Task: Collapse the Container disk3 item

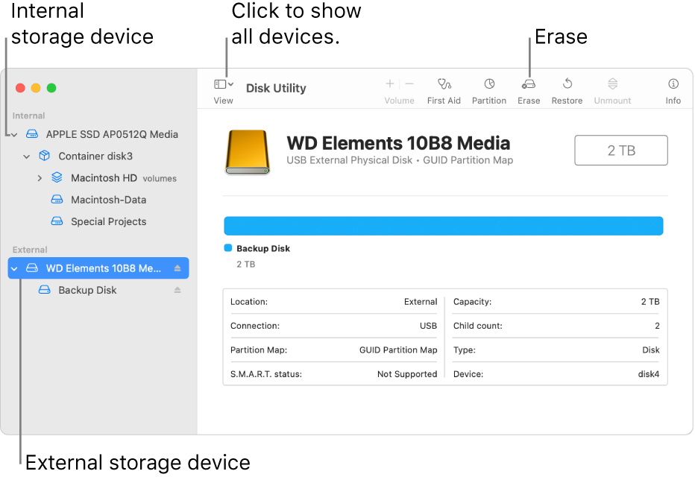Action: pyautogui.click(x=26, y=157)
